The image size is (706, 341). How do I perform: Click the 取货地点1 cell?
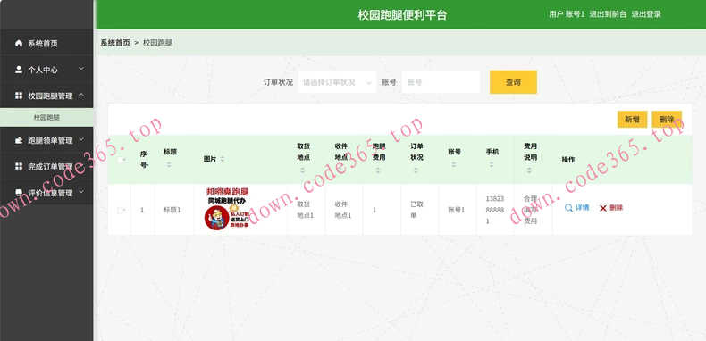point(306,210)
